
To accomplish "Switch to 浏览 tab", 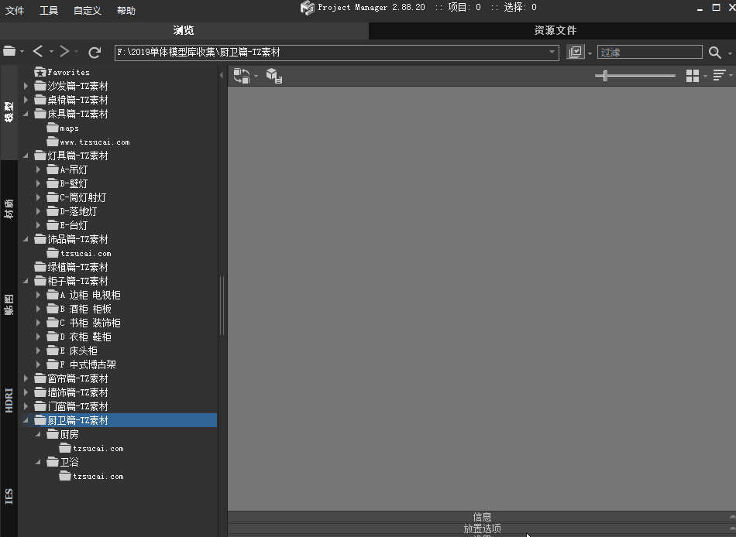I will click(184, 30).
